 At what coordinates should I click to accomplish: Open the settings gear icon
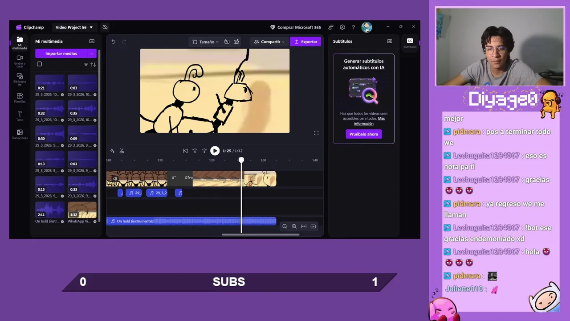click(342, 27)
